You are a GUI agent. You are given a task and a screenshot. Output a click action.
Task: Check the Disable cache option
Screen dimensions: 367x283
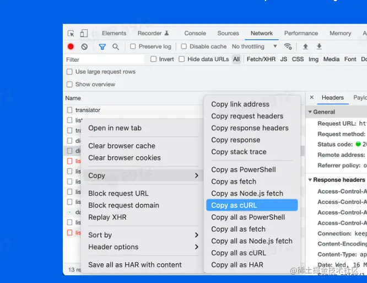click(183, 46)
